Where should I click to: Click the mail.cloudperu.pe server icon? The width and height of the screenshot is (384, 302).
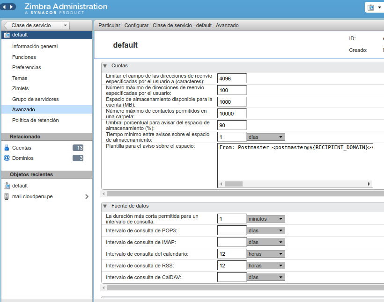(x=7, y=196)
